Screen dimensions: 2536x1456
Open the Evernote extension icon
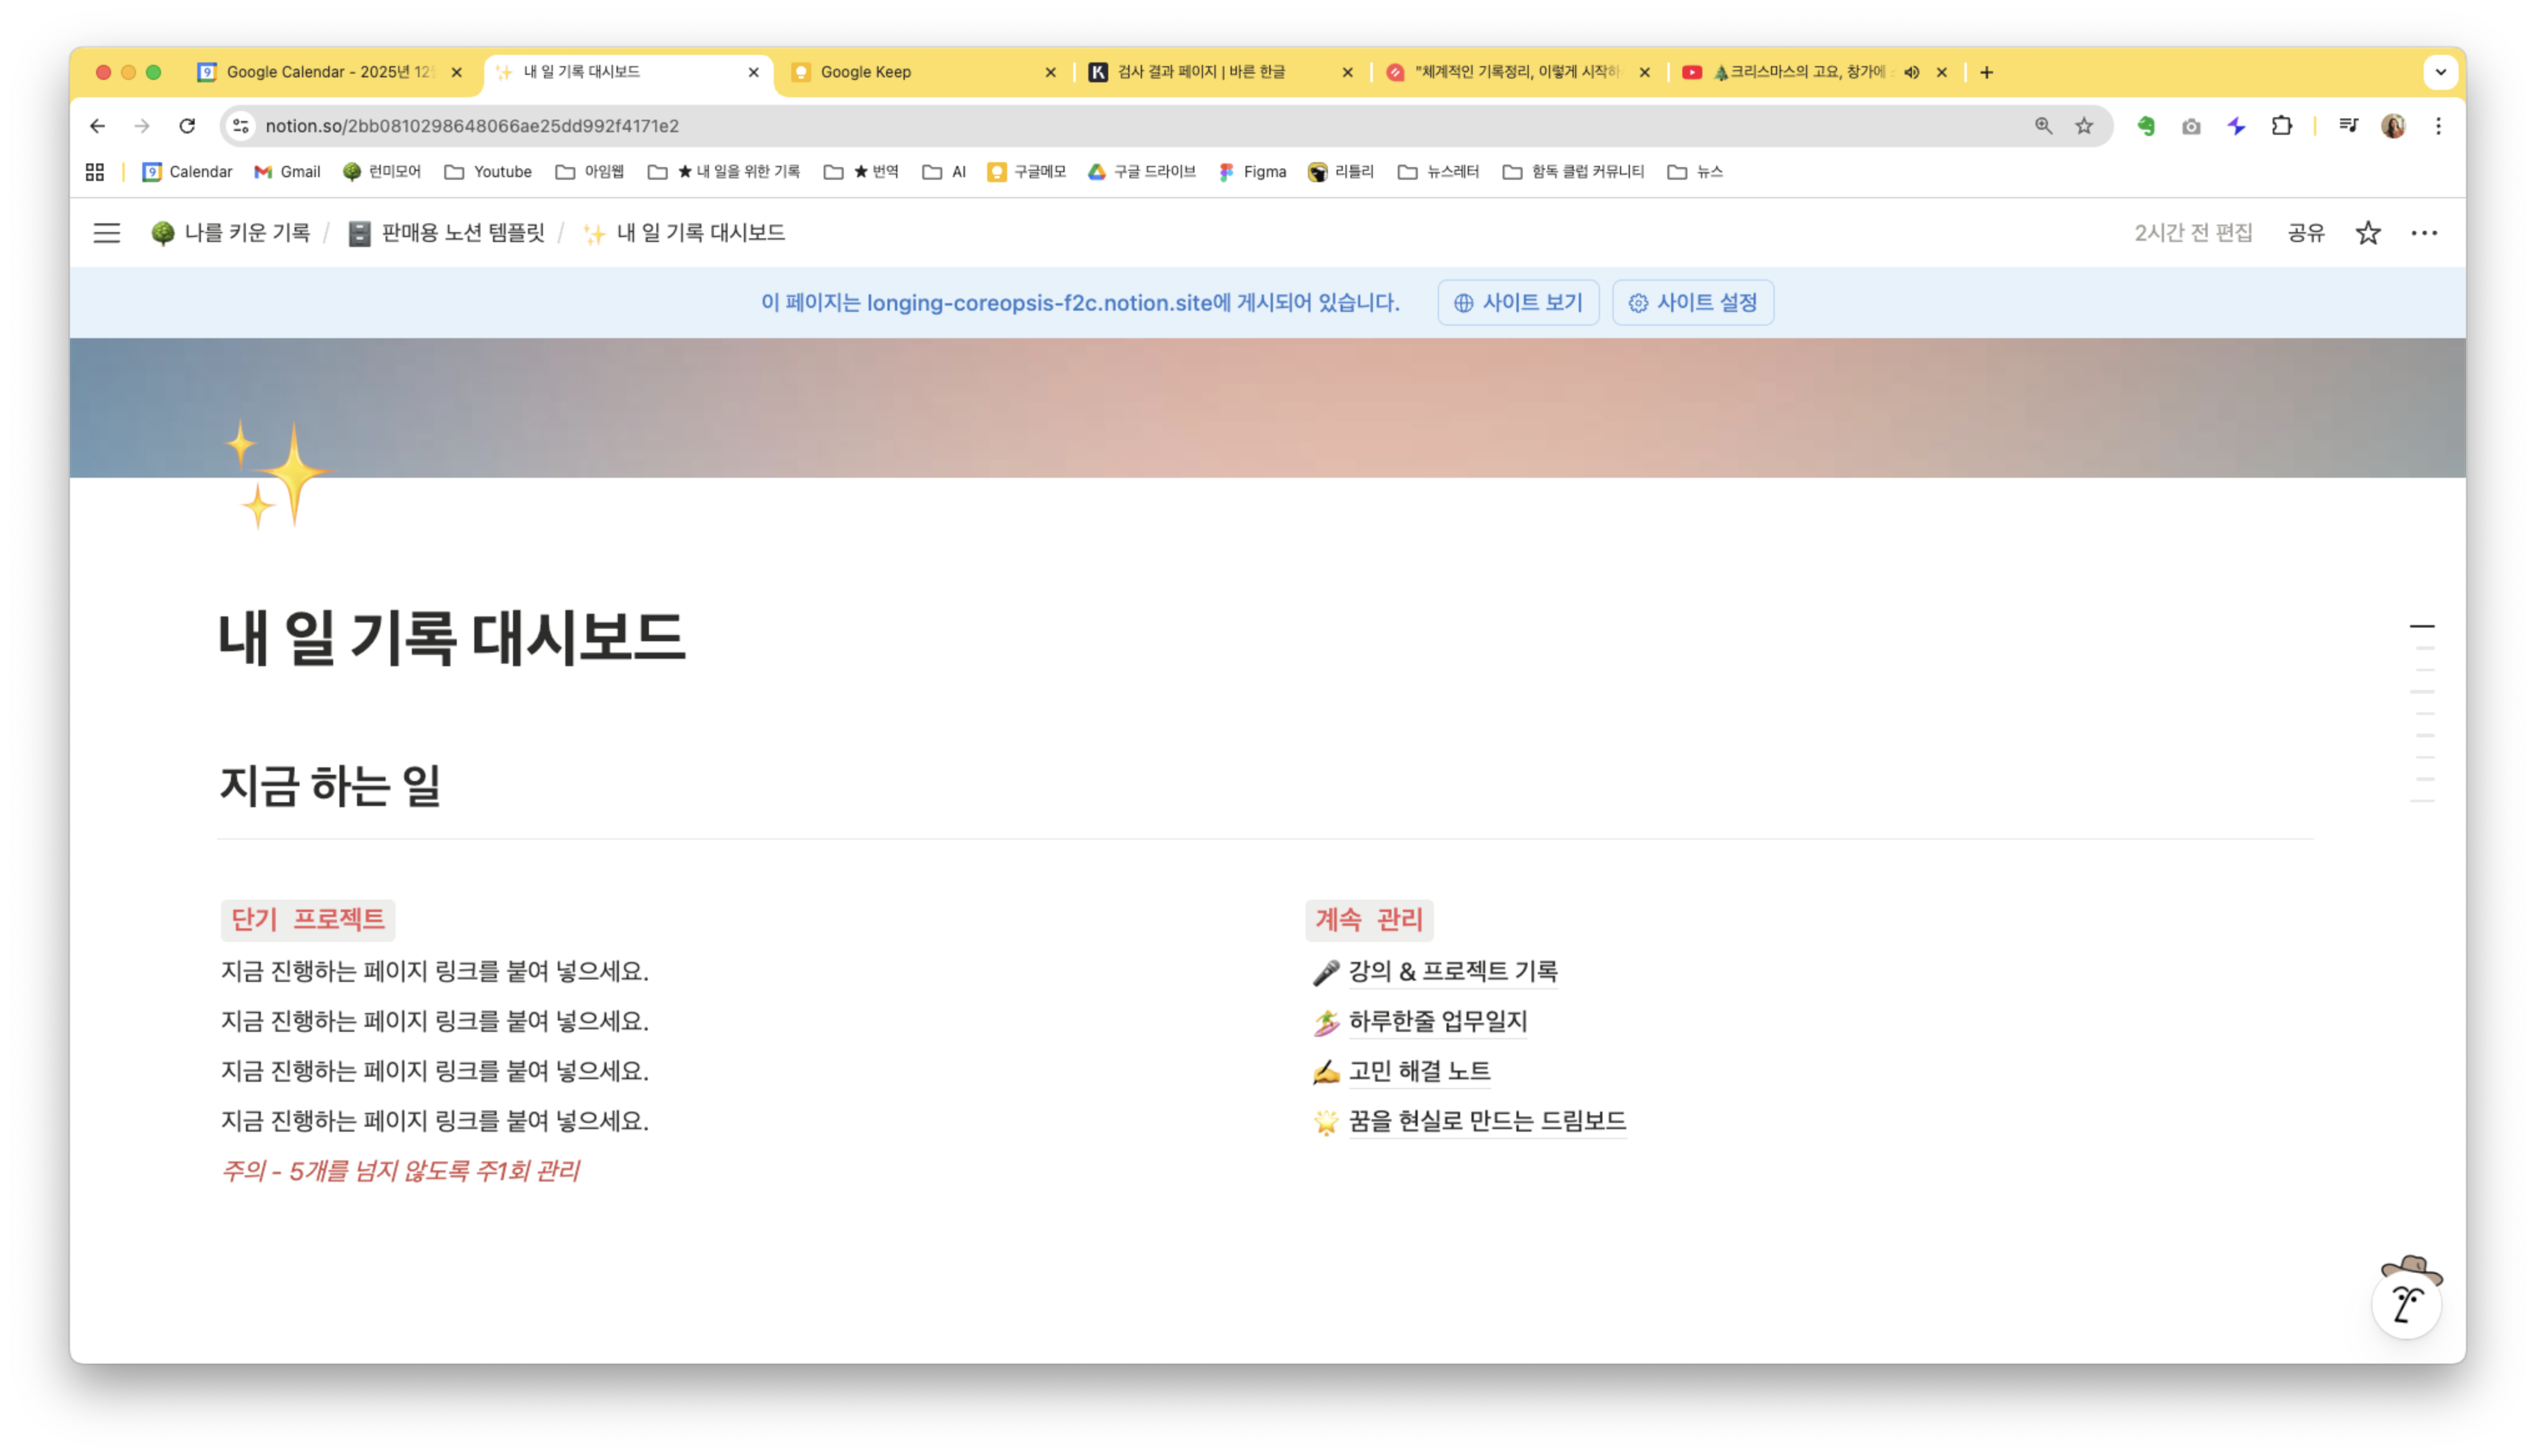(x=2146, y=126)
